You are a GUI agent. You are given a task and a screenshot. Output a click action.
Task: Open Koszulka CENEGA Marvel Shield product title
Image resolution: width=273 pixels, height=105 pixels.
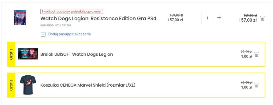click(x=88, y=85)
